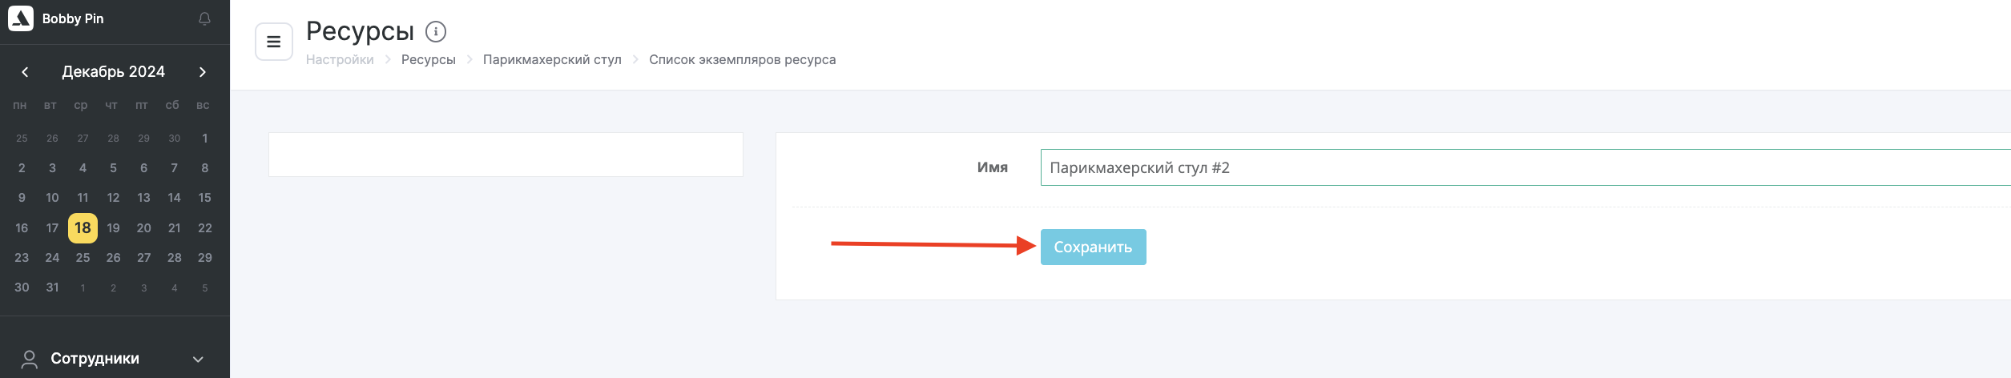Open Настройки breadcrumb link

pos(340,60)
